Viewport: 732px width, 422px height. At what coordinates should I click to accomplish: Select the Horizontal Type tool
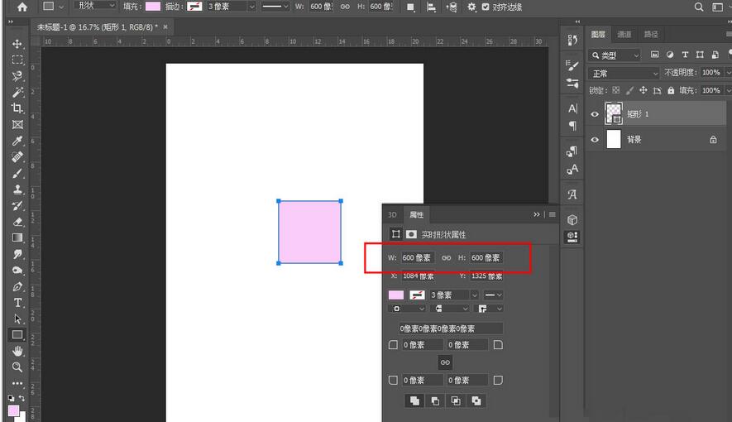[x=17, y=303]
